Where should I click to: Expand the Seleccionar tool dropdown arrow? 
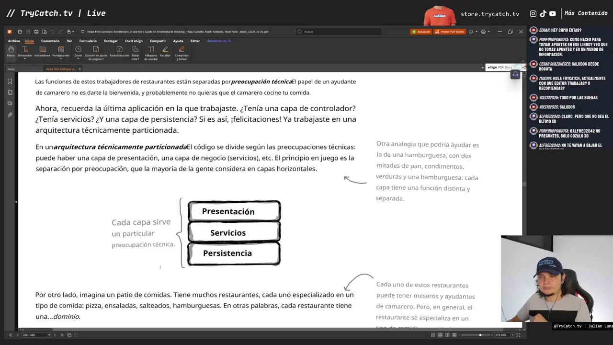click(25, 59)
